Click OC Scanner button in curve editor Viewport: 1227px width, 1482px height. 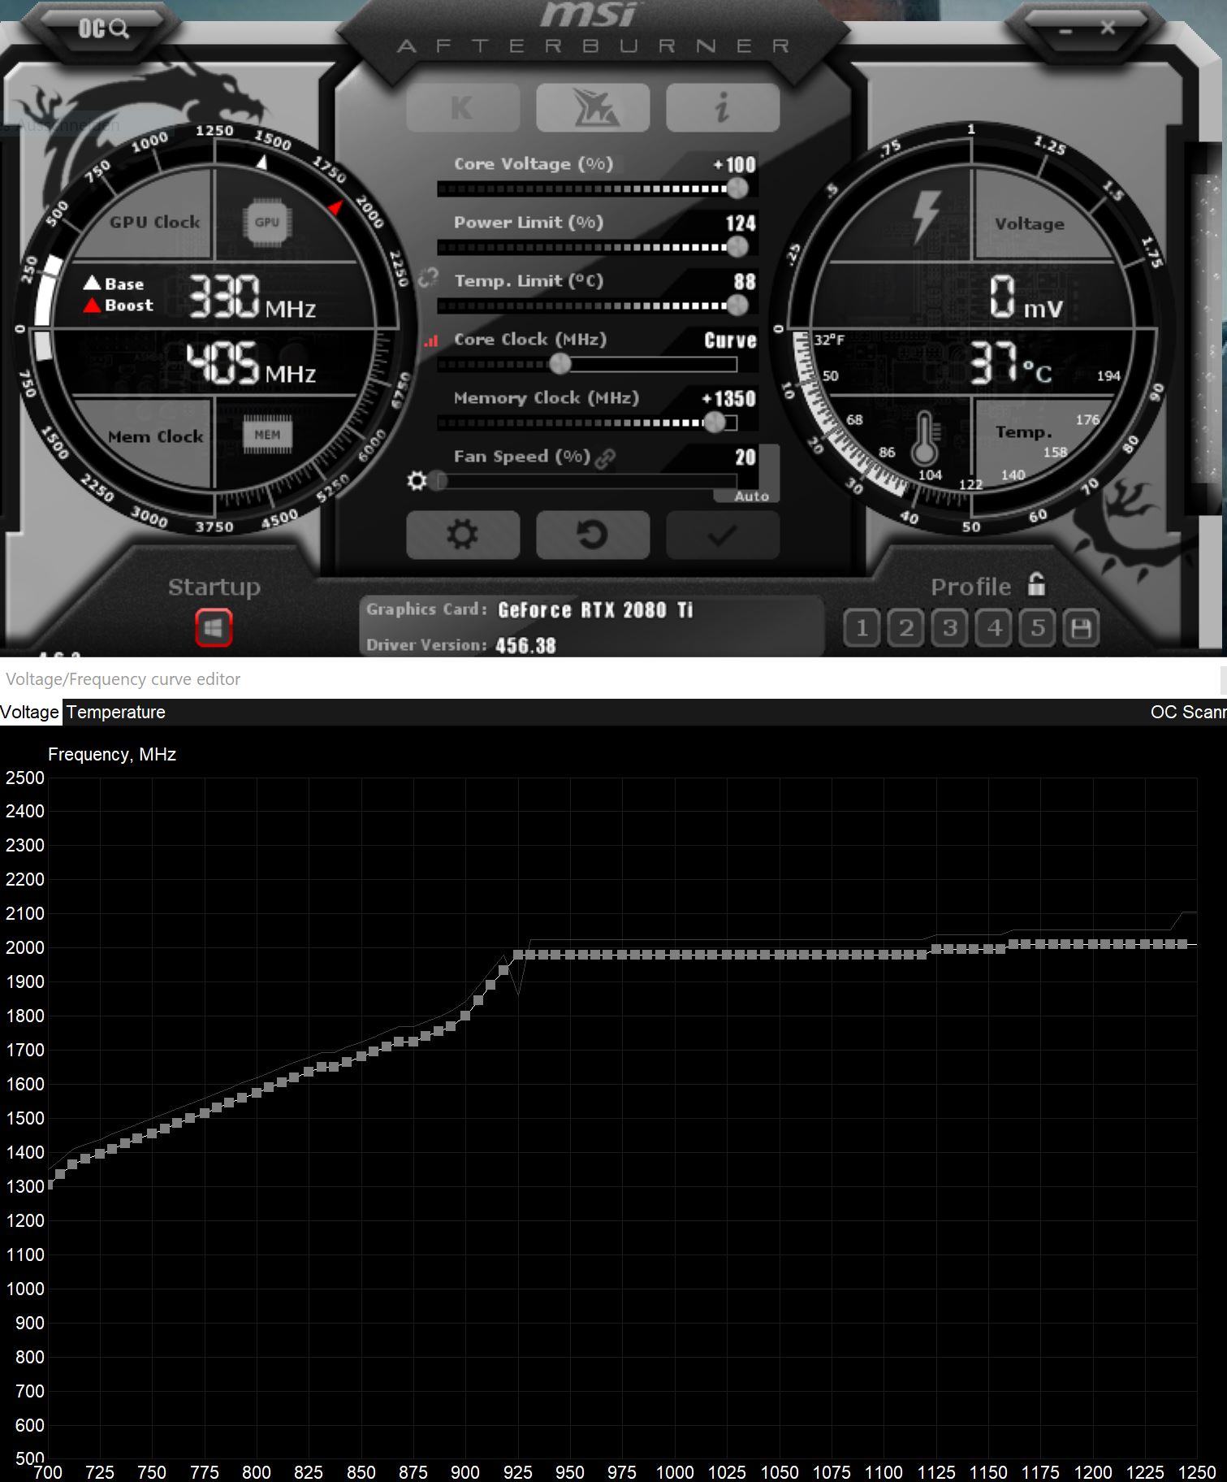(1188, 712)
